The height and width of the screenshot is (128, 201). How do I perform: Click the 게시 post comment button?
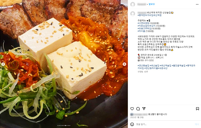[197, 124]
